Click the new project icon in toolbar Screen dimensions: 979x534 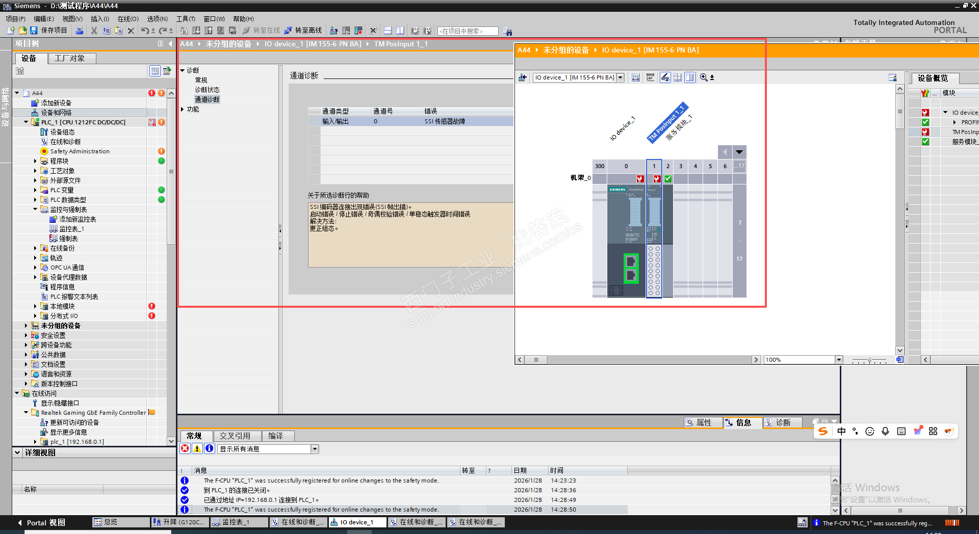(x=11, y=31)
